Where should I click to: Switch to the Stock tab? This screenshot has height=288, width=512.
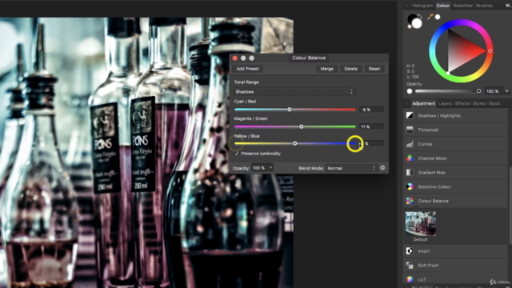[x=494, y=103]
